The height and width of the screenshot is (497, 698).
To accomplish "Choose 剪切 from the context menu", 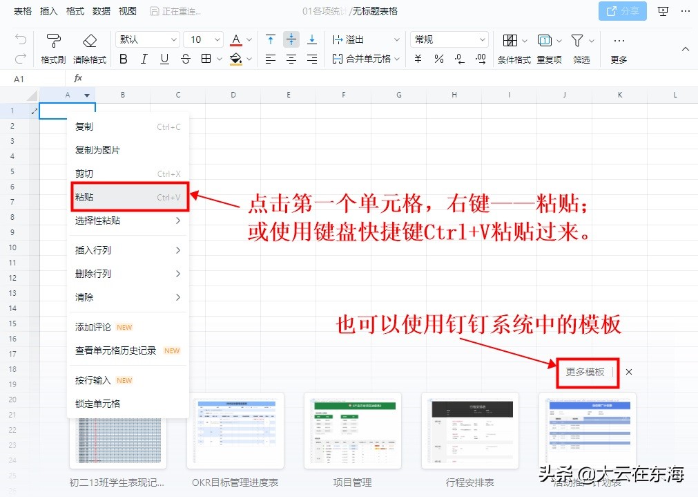I will tap(128, 174).
